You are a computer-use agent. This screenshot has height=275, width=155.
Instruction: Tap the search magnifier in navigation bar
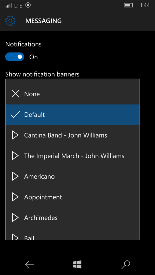tap(126, 265)
